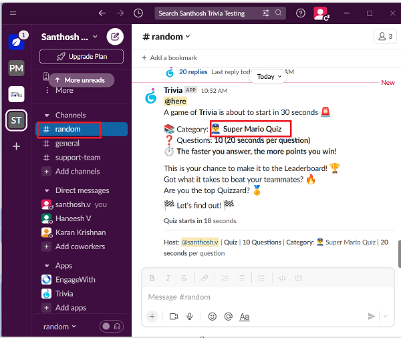The width and height of the screenshot is (401, 338).
Task: Add a workspace with plus icon
Action: [x=16, y=146]
